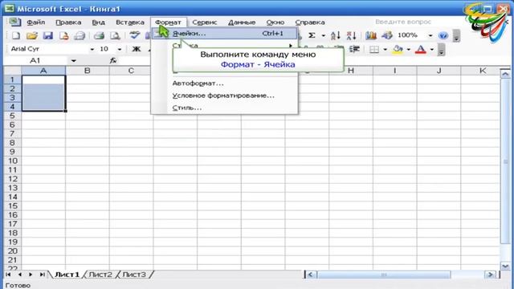Click the increase indent icon

[354, 49]
